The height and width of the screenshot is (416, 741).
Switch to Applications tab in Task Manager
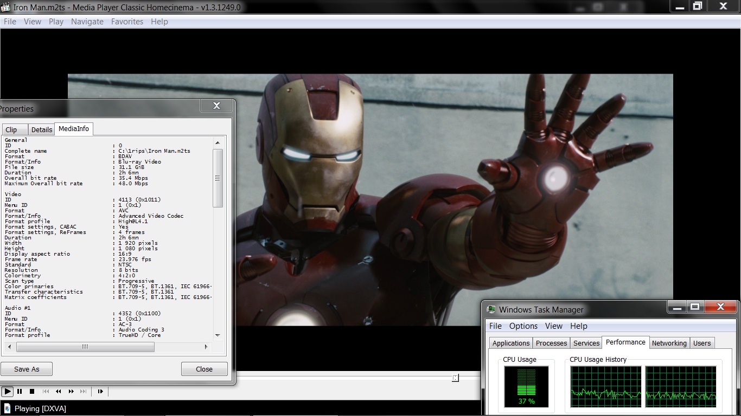click(510, 343)
